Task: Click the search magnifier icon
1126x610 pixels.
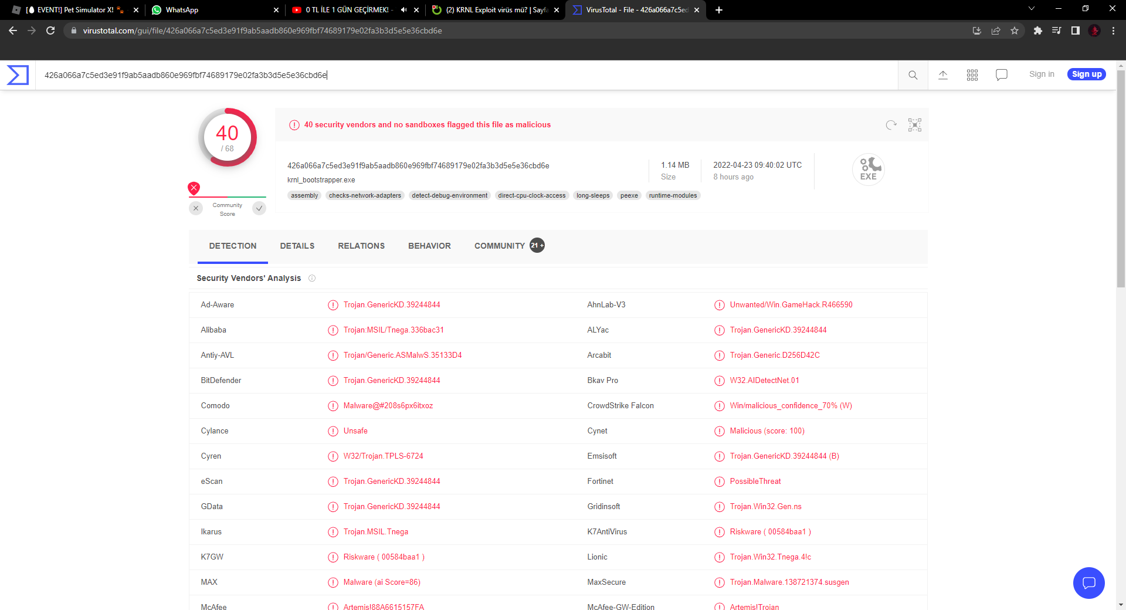Action: tap(913, 75)
